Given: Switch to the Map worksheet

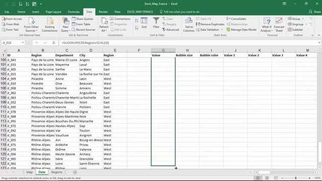Looking at the screenshot, I should [x=29, y=172].
